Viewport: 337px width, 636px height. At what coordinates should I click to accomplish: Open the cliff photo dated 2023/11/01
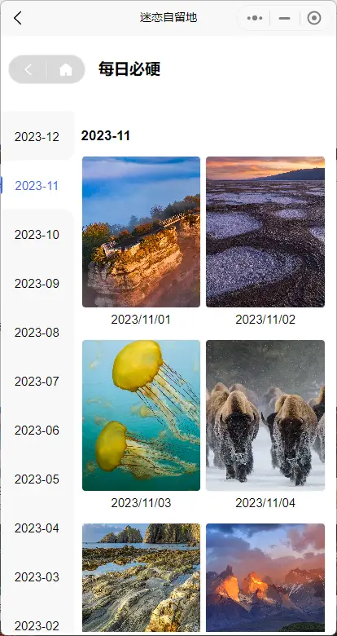pyautogui.click(x=141, y=232)
